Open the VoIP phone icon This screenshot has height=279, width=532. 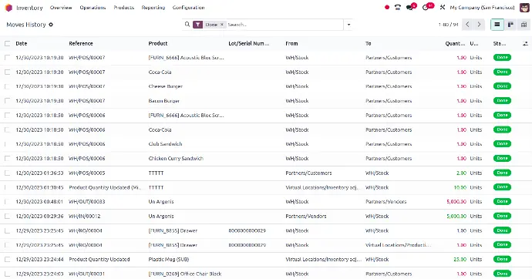pos(398,7)
